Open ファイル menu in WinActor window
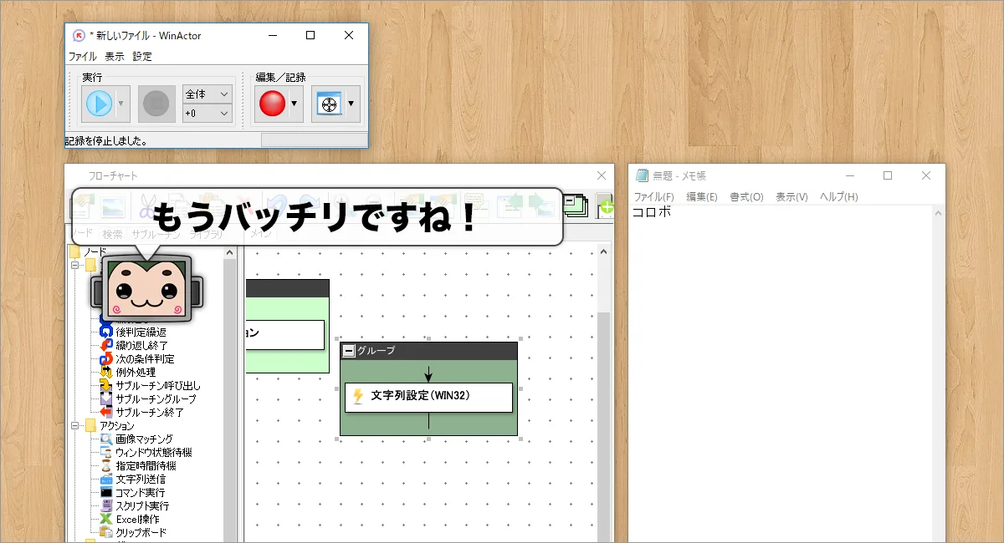This screenshot has height=543, width=1004. [x=82, y=57]
